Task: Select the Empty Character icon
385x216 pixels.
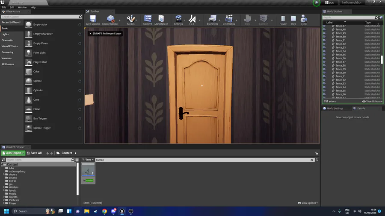Action: 29,34
